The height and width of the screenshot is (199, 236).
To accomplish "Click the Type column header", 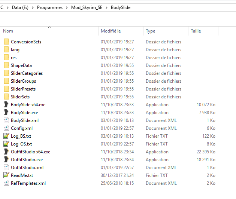I will [x=151, y=31].
